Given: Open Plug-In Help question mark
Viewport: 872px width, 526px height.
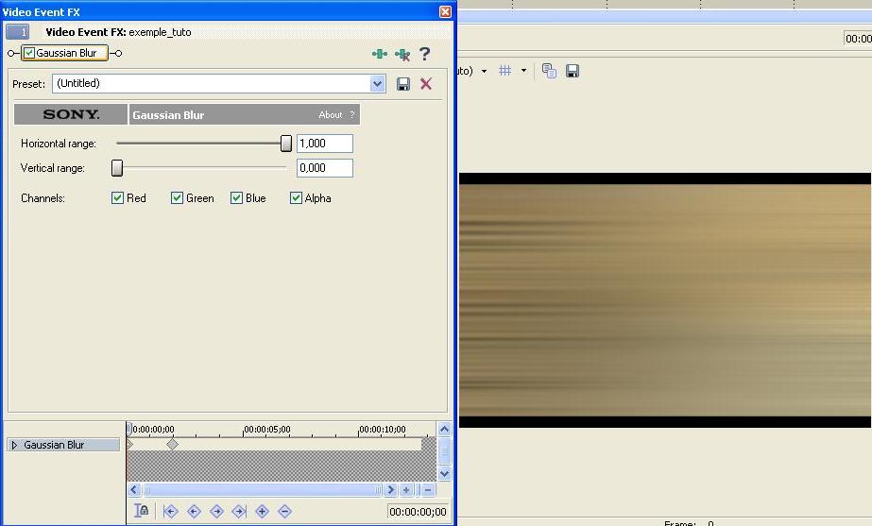Looking at the screenshot, I should click(425, 54).
